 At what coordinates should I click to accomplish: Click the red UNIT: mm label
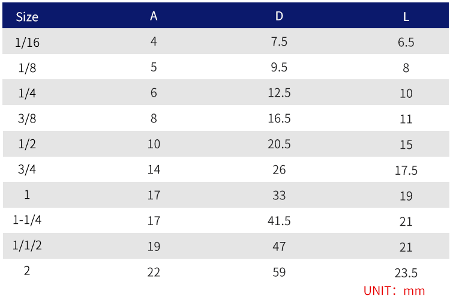click(x=394, y=291)
